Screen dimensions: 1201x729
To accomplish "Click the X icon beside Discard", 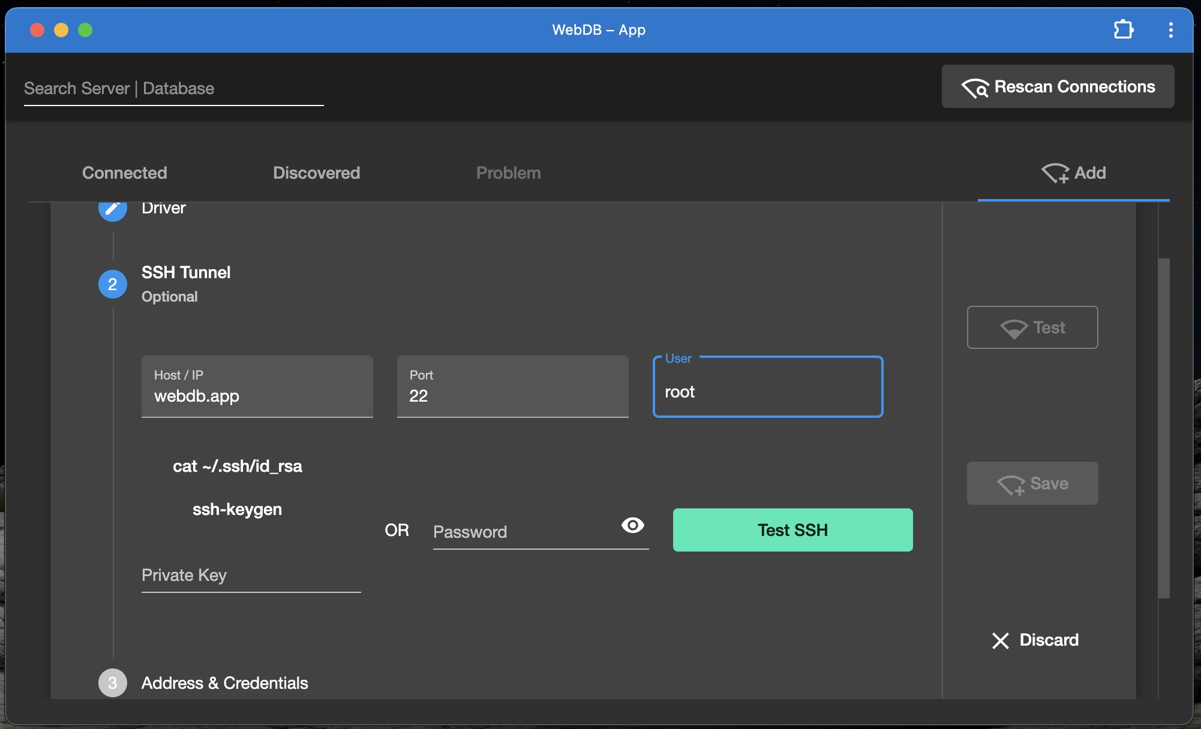I will click(x=1000, y=640).
